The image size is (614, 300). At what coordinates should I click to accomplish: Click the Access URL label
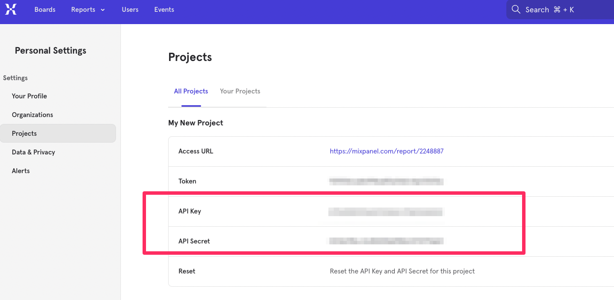pyautogui.click(x=196, y=151)
